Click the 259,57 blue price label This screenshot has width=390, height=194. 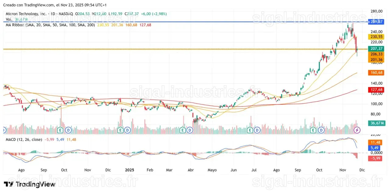pos(376,22)
